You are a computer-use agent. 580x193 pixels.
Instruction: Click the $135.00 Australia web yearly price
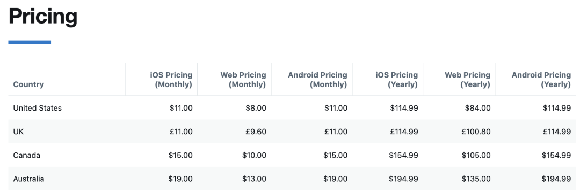[476, 179]
